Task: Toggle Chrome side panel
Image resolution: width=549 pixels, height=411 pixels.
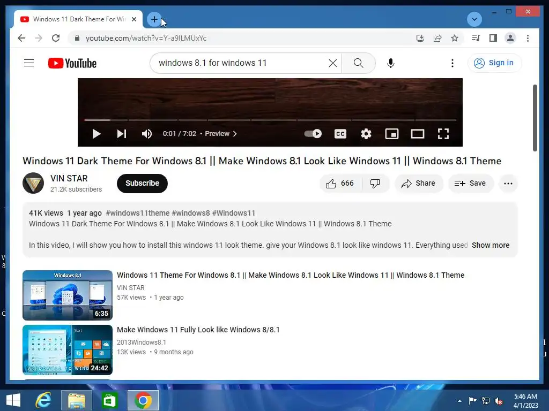Action: (493, 38)
